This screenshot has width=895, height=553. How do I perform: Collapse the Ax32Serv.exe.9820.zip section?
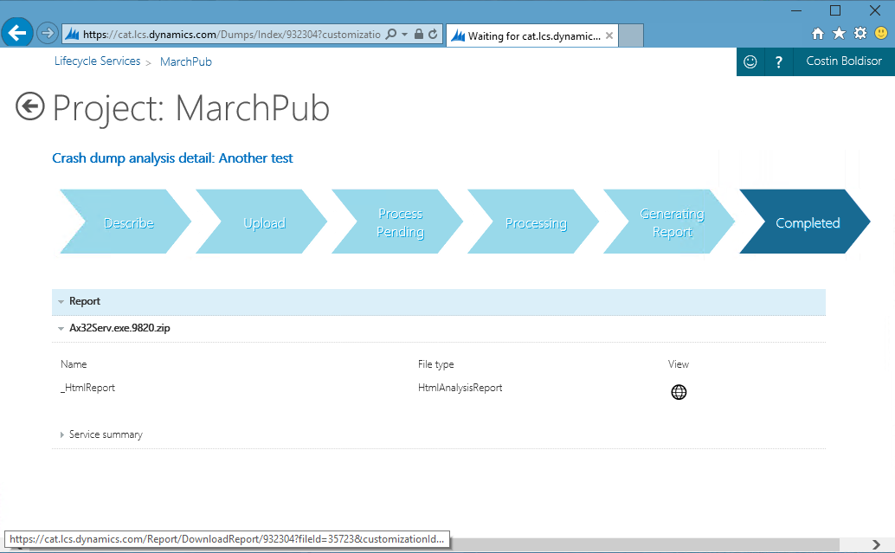tap(61, 329)
